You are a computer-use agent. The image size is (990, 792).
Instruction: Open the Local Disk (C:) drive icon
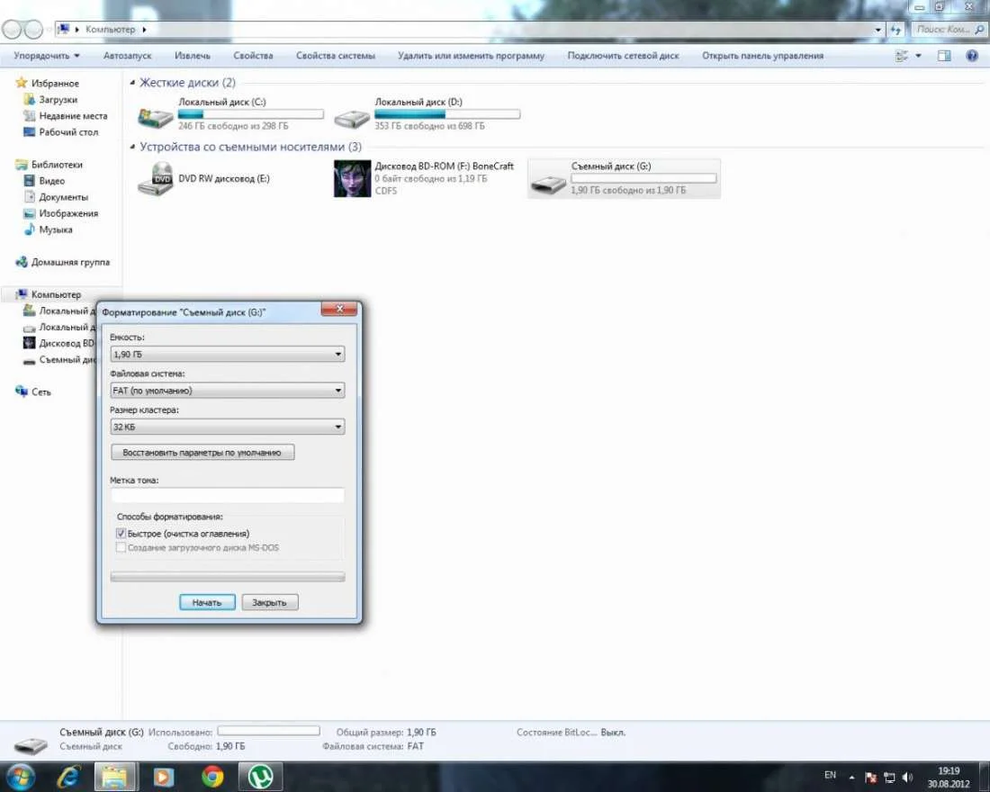pos(155,117)
